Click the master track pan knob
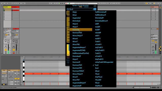 pos(153,47)
